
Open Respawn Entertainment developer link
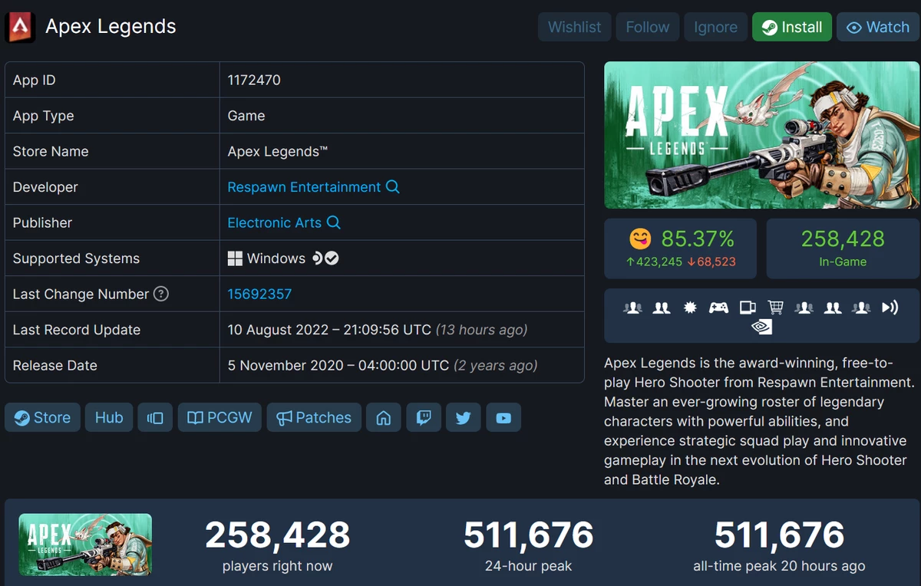point(304,186)
